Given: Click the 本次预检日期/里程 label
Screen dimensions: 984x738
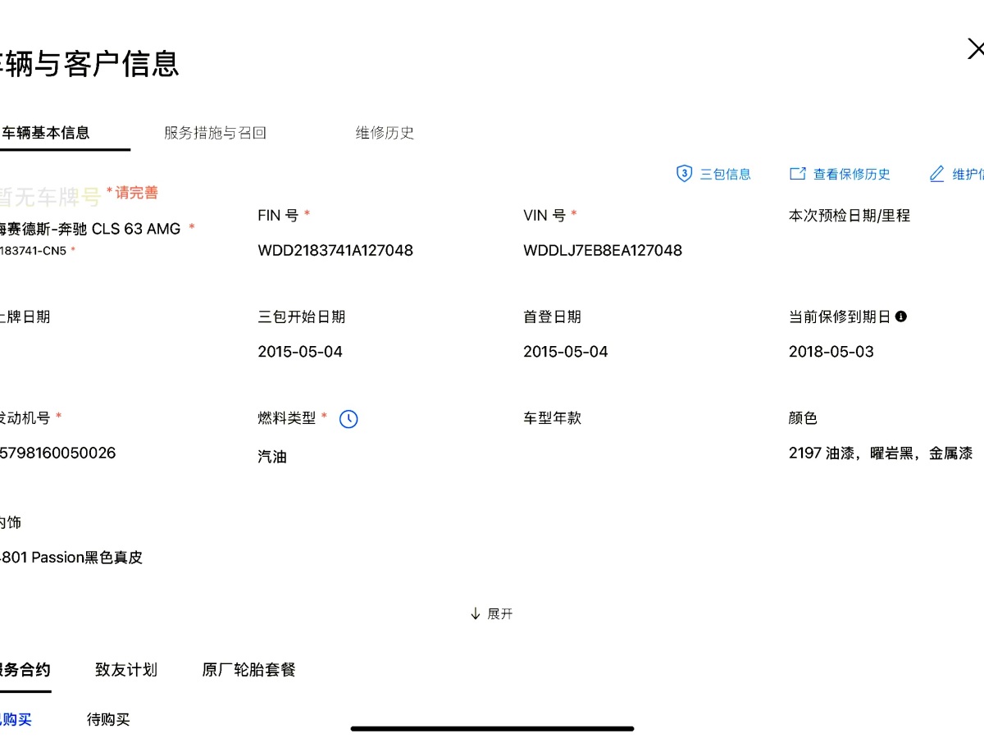Looking at the screenshot, I should pos(850,216).
